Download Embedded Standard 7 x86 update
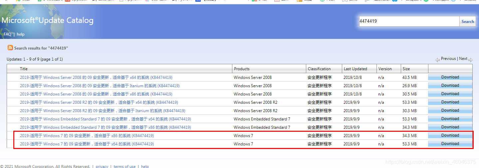 tap(450, 127)
